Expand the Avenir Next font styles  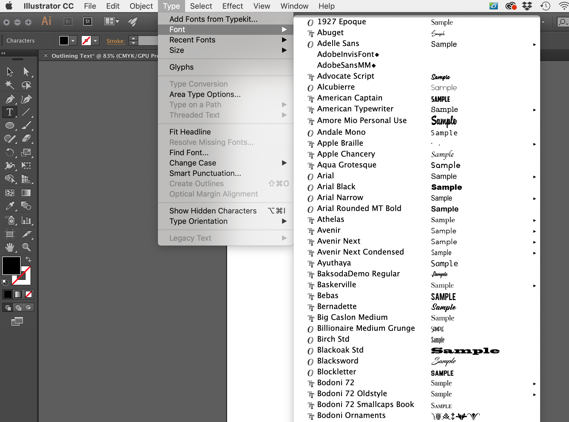tap(535, 242)
